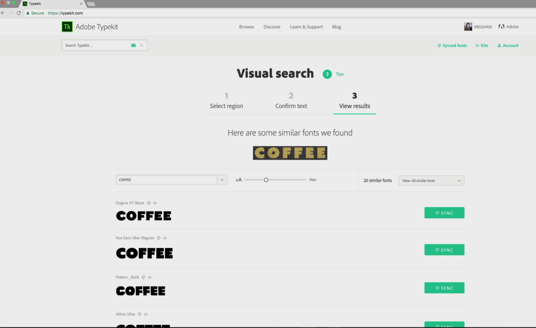This screenshot has width=536, height=328.
Task: Click browser forward arrow
Action: coord(11,13)
